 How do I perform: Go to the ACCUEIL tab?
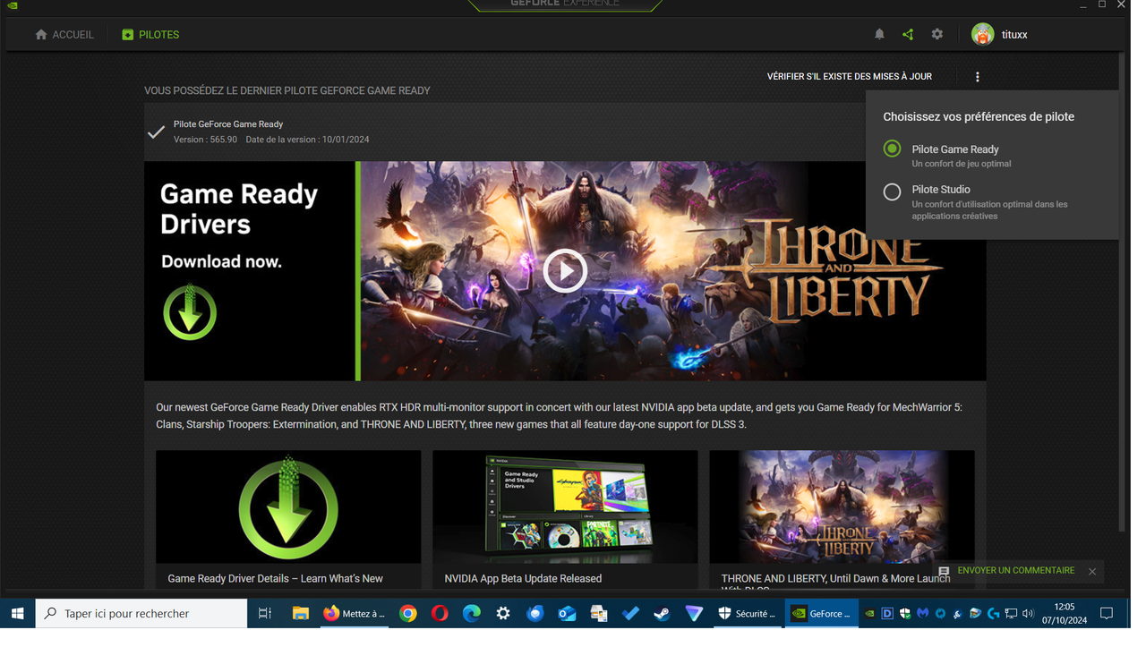(64, 34)
